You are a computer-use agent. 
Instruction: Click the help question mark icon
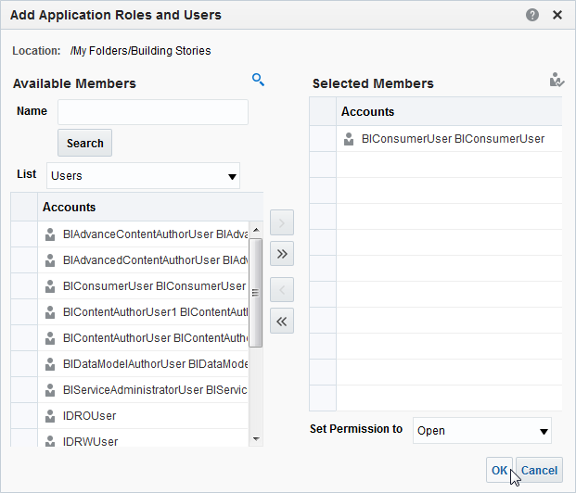point(532,15)
